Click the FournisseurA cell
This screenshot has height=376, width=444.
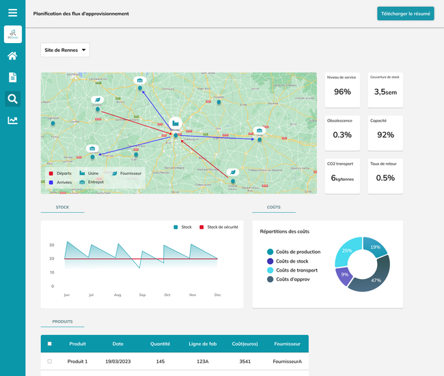(x=287, y=361)
